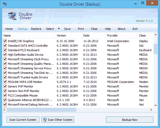
Task: Click Print in the toolbar
Action: click(81, 29)
